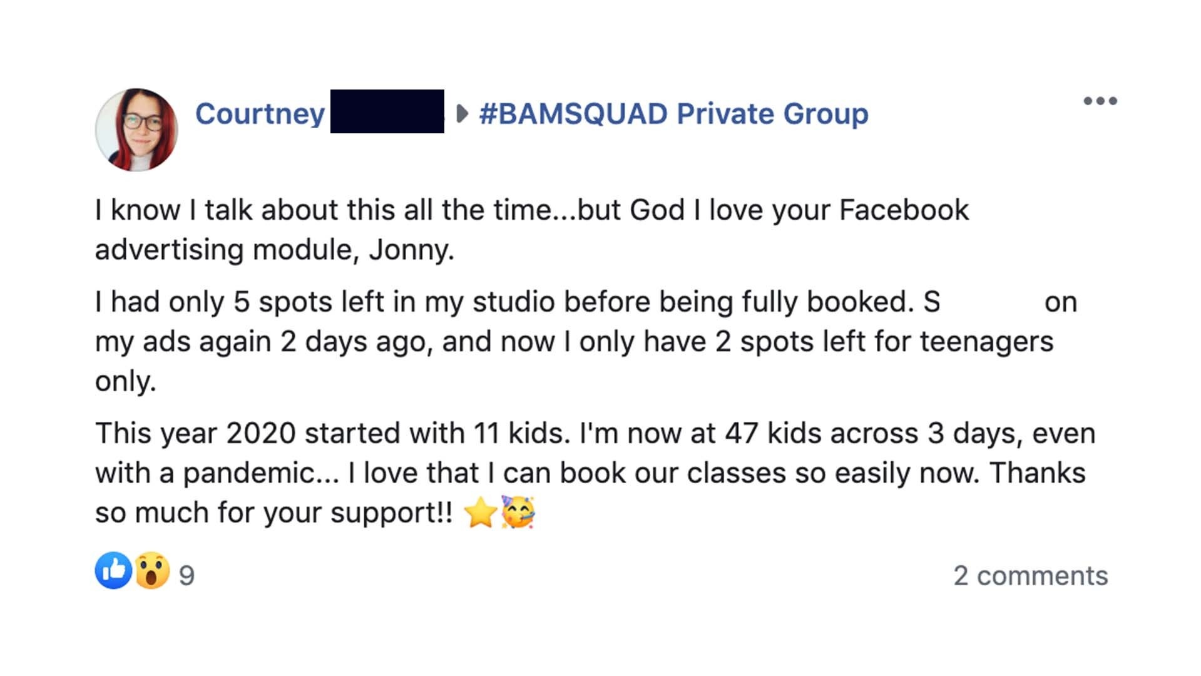Click the text "Thanks so much for your support!!"
The image size is (1201, 676).
[590, 493]
